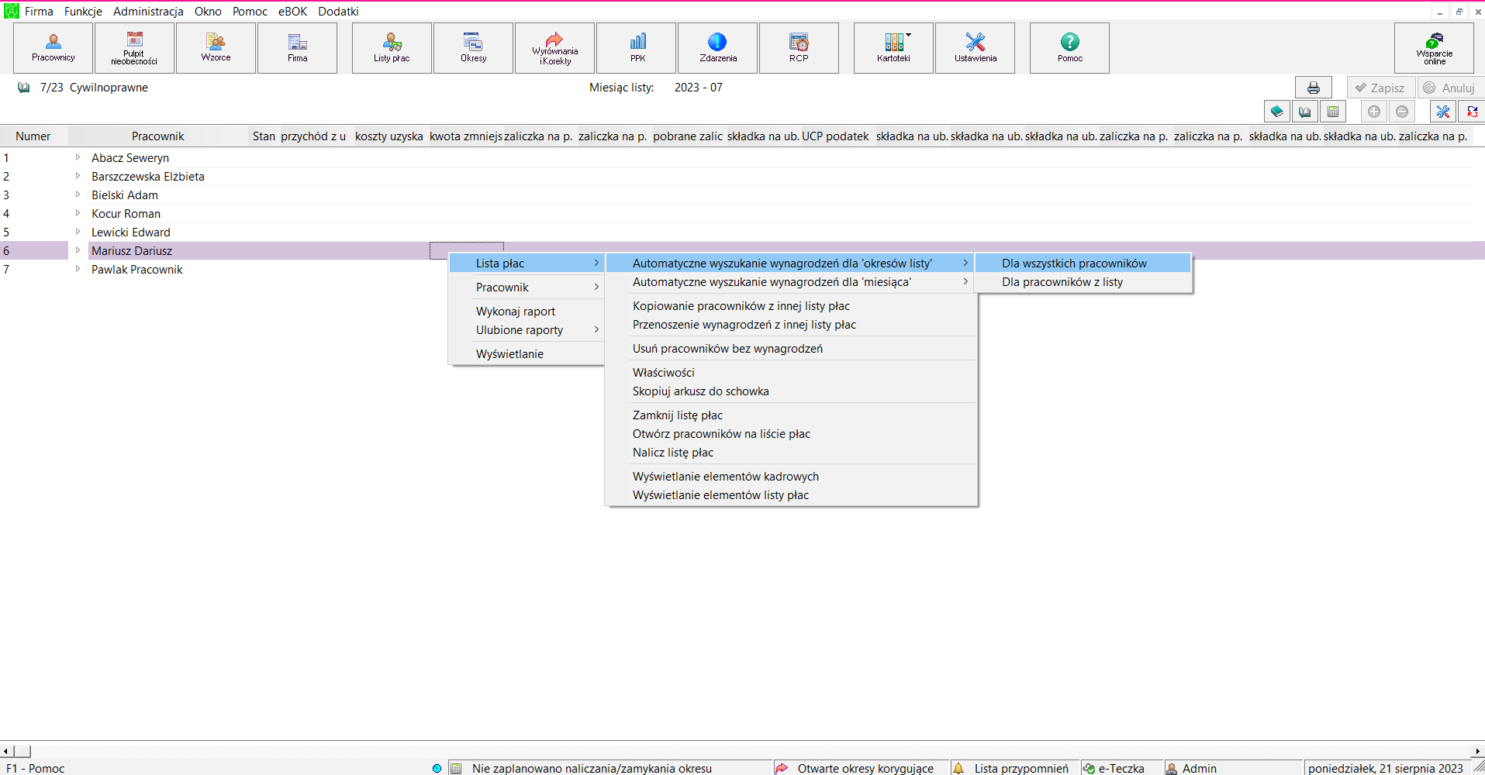This screenshot has height=775, width=1485.
Task: Select Kopiowanie pracowników z innej listy płac
Action: (x=791, y=306)
